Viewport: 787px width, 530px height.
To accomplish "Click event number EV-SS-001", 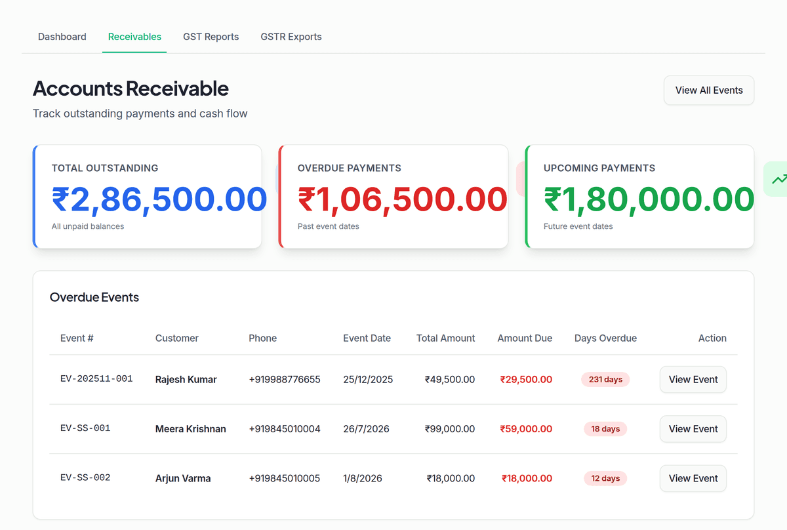I will point(85,428).
